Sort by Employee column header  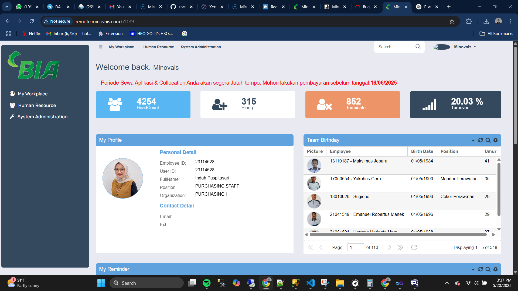(x=367, y=151)
